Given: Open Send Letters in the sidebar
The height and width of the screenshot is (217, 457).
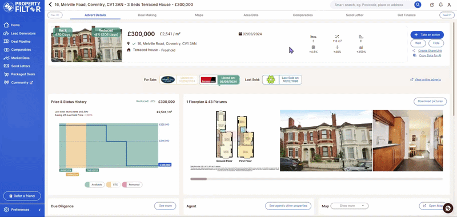Looking at the screenshot, I should tap(17, 66).
